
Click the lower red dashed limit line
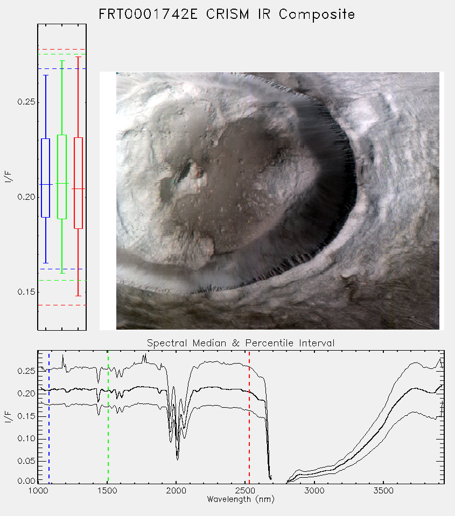(62, 305)
